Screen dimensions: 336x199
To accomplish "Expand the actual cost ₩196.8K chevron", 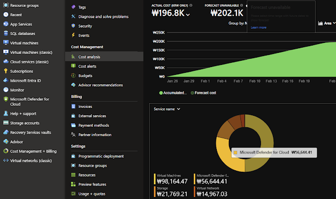I will tap(188, 15).
